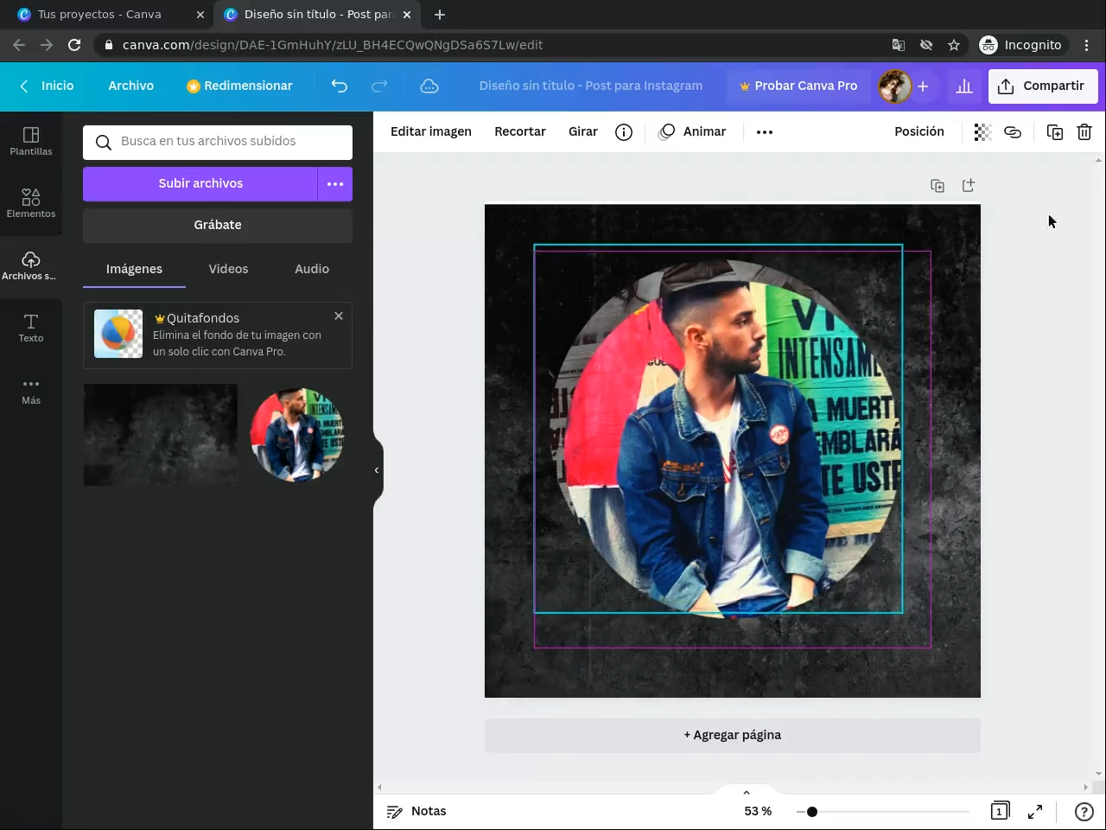Click the redo arrow icon
Image resolution: width=1106 pixels, height=830 pixels.
click(x=379, y=86)
